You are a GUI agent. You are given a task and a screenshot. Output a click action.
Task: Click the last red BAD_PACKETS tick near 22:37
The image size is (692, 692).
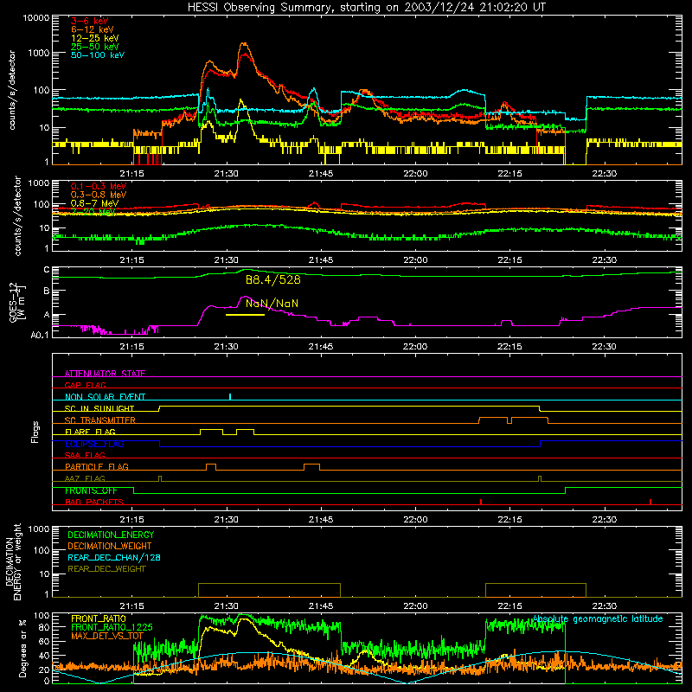pyautogui.click(x=650, y=502)
